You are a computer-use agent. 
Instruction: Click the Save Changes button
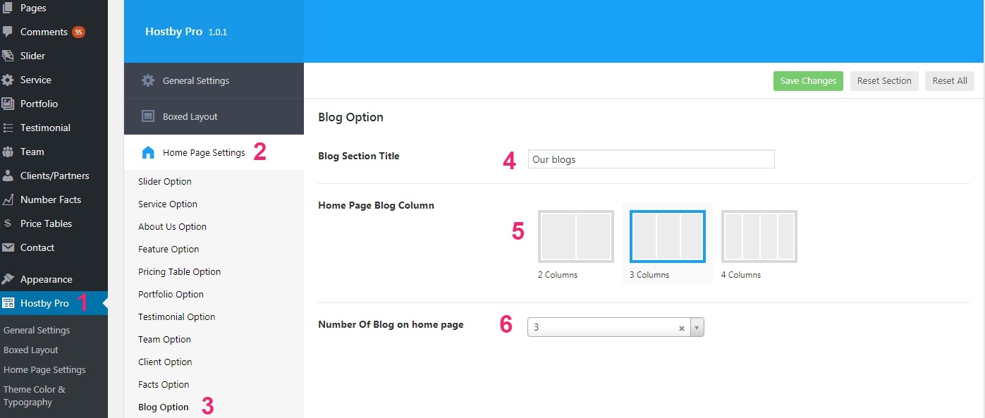click(x=808, y=80)
